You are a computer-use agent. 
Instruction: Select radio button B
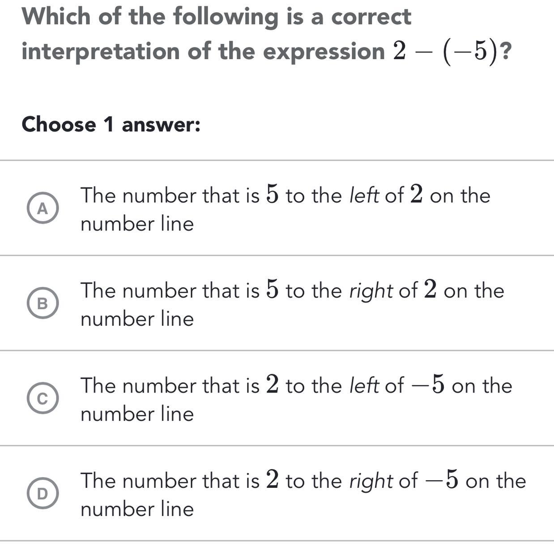42,303
